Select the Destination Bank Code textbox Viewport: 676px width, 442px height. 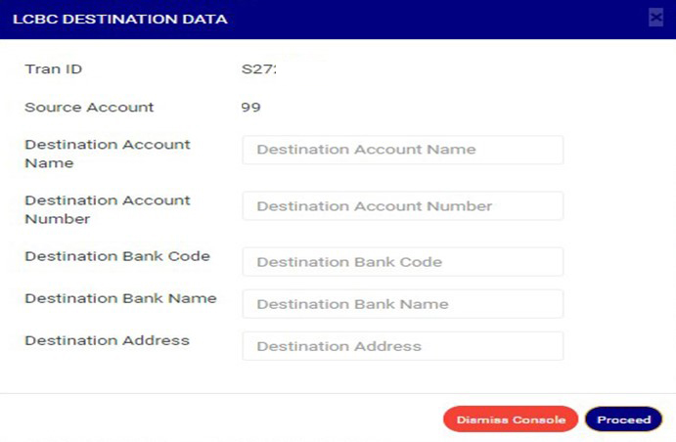coord(402,262)
